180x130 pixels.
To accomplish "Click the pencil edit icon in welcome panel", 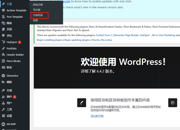I will pyautogui.click(x=82, y=103).
